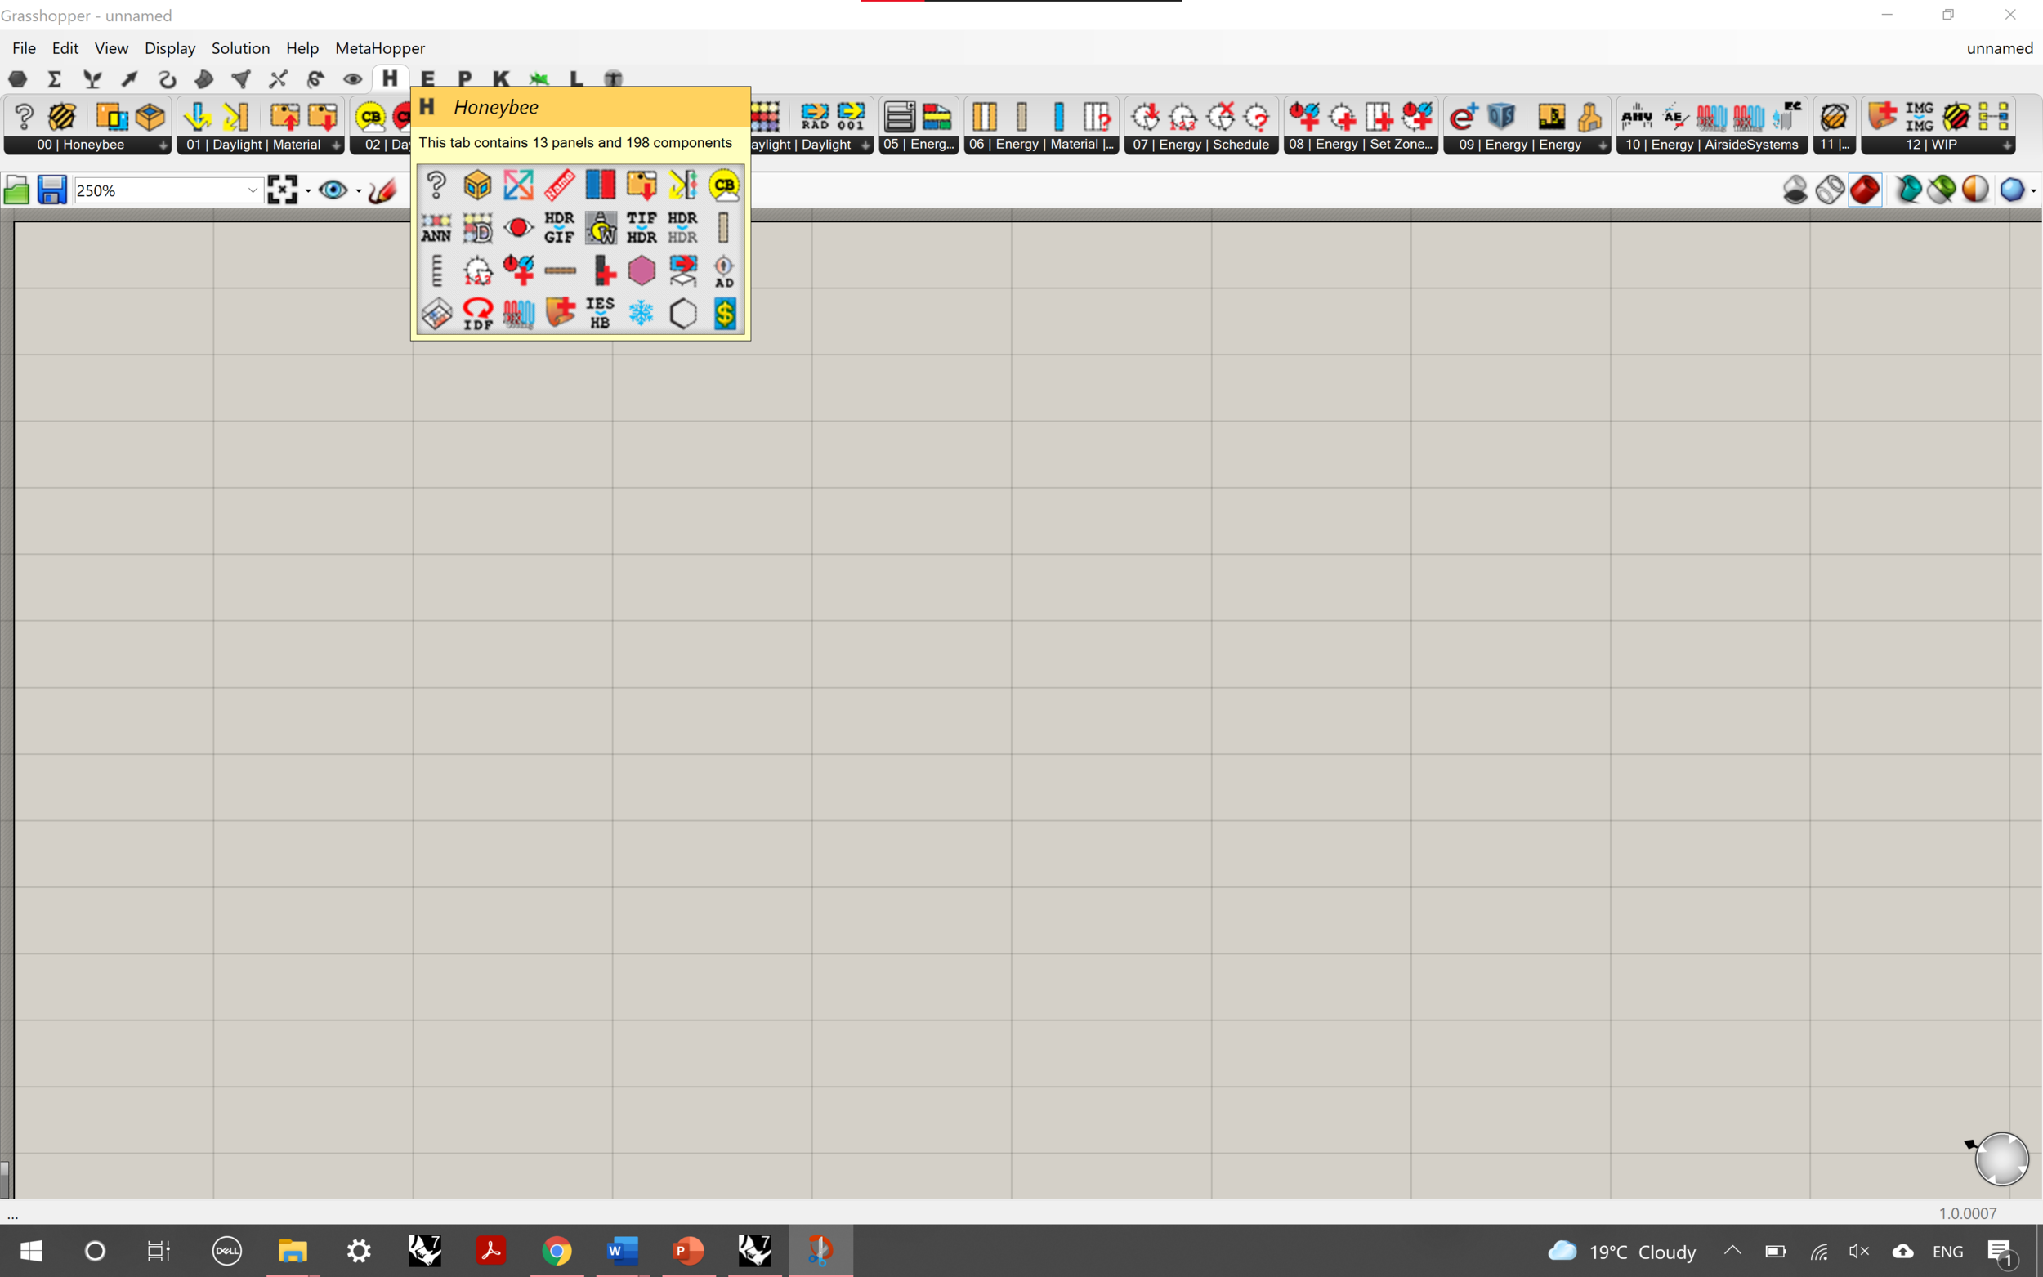Select the blue snowflake icon
The width and height of the screenshot is (2043, 1277).
[x=642, y=314]
